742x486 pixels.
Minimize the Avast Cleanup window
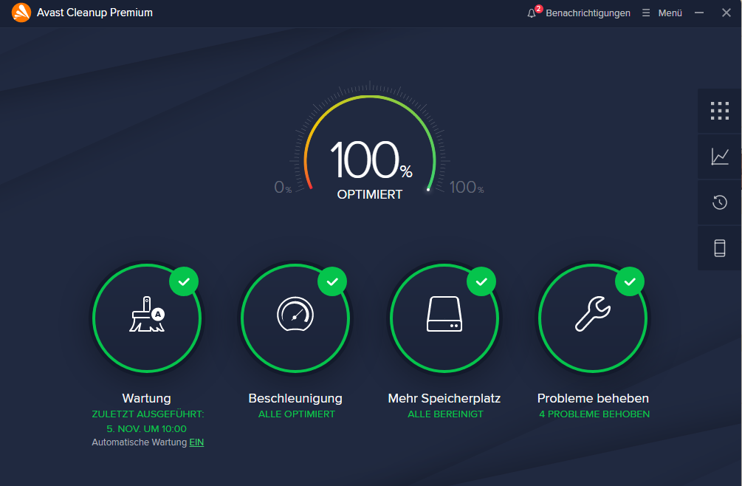pos(698,13)
